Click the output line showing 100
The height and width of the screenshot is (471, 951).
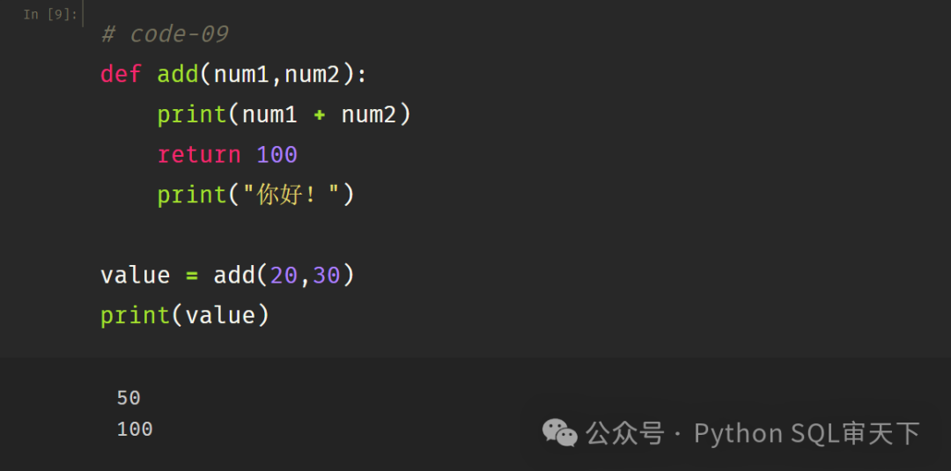coord(135,430)
